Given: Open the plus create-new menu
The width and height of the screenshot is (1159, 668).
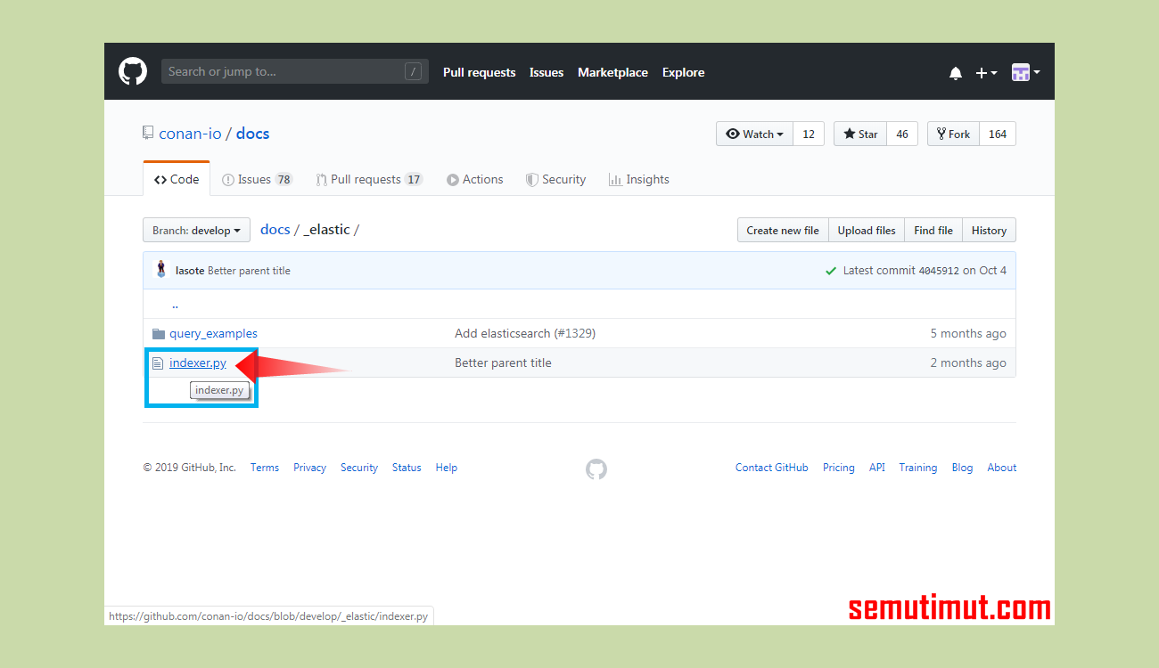Looking at the screenshot, I should coord(986,73).
